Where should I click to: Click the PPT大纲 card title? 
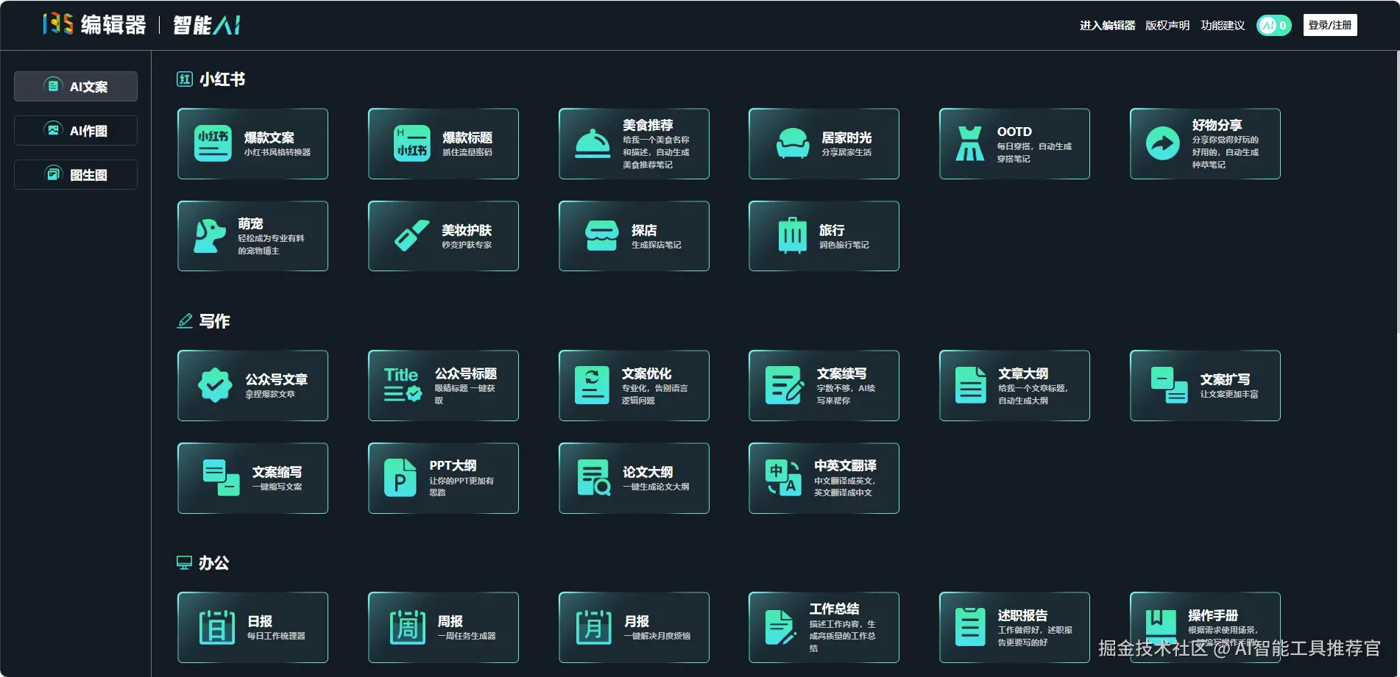coord(453,465)
